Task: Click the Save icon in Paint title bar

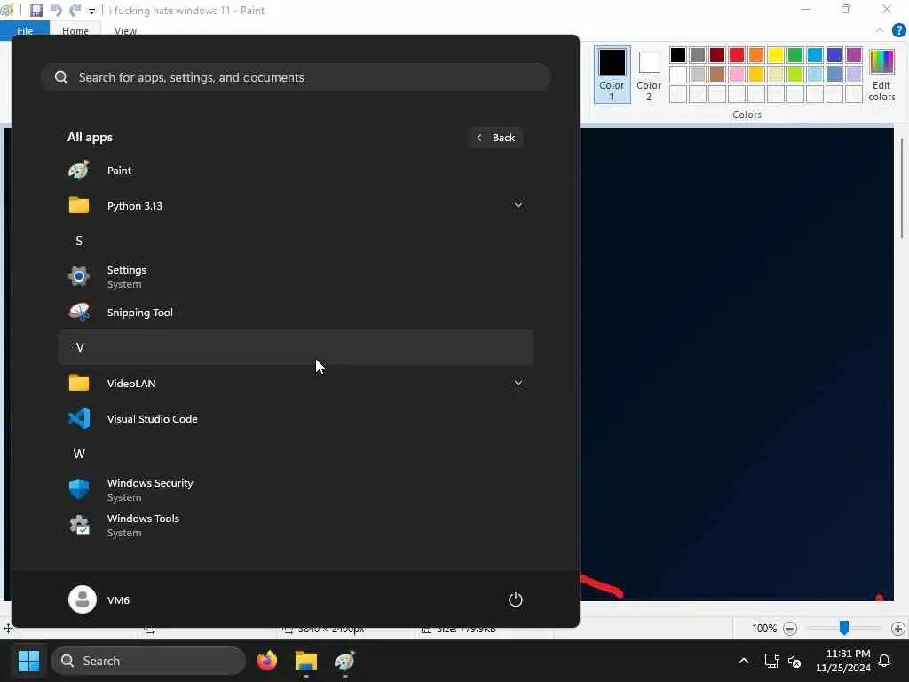Action: (36, 11)
